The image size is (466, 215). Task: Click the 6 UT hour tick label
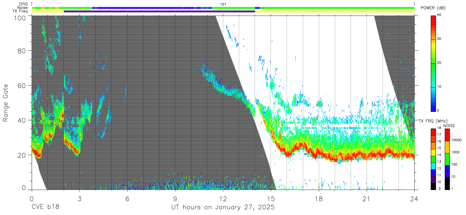point(128,199)
